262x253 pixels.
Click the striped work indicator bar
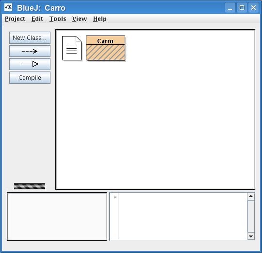click(x=30, y=186)
